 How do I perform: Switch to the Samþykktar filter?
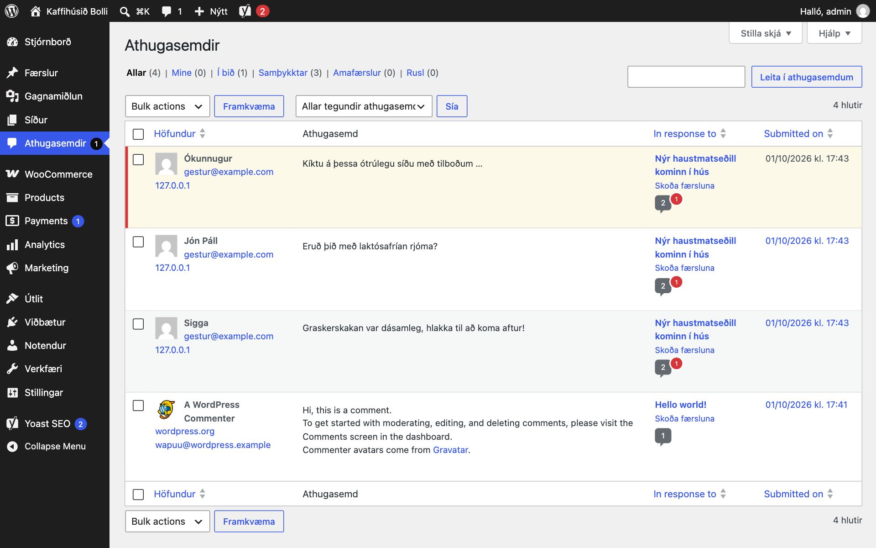(283, 73)
